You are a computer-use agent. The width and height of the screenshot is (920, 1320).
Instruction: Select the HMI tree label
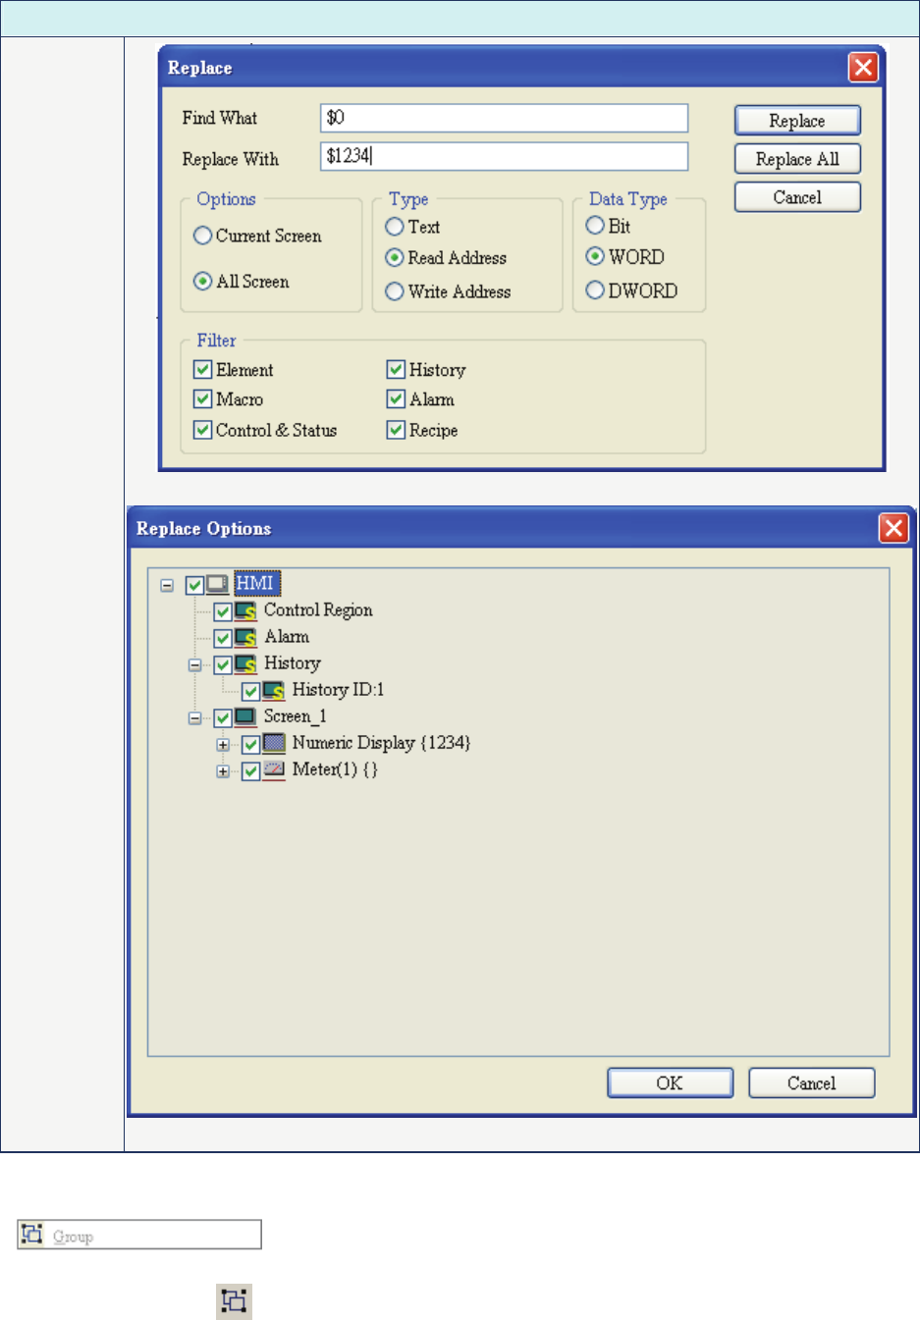tap(255, 583)
